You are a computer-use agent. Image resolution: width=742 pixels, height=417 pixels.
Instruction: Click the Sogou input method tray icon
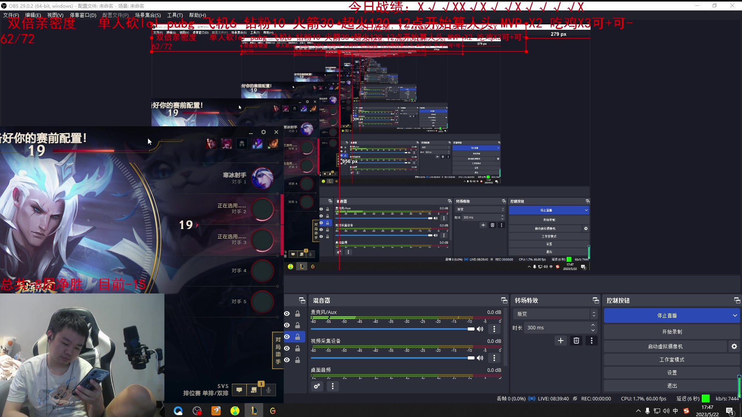686,411
